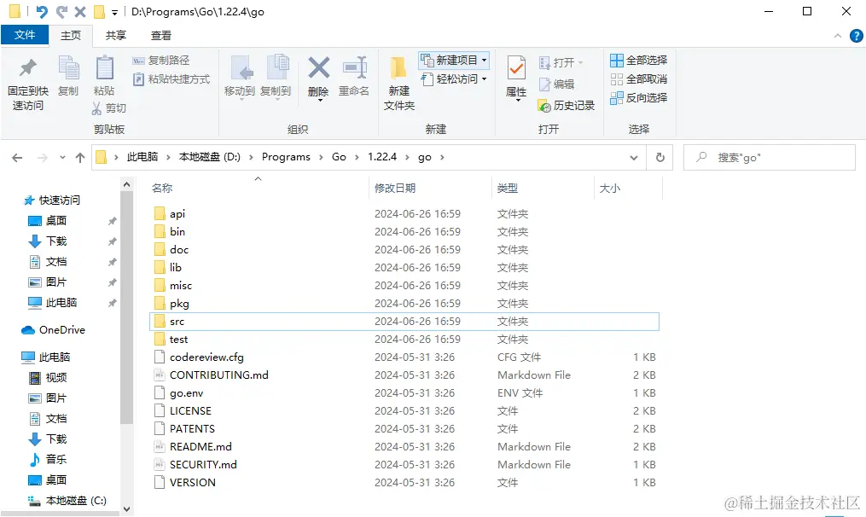Click the Paste (粘贴) ribbon icon
The image size is (866, 517).
pos(104,68)
